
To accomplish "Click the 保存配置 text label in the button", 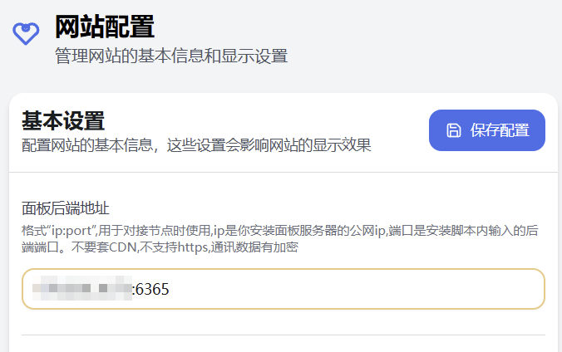I will (x=500, y=130).
